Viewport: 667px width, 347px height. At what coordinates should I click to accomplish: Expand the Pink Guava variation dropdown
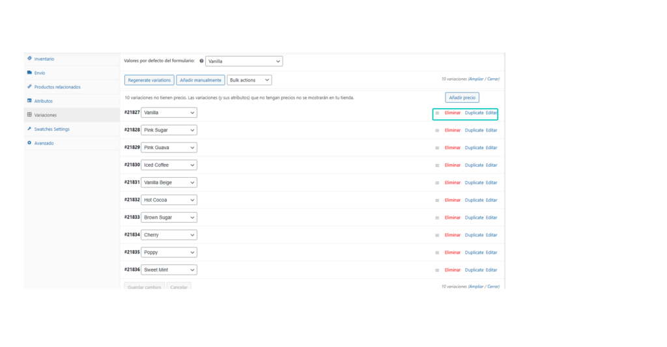(169, 148)
